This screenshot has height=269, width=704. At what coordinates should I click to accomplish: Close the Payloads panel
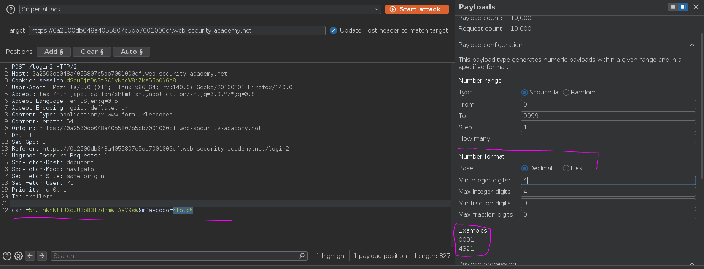tap(696, 7)
